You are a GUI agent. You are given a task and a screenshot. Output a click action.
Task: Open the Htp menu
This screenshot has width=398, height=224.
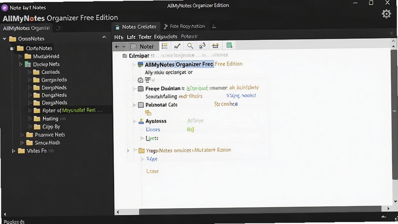118,37
